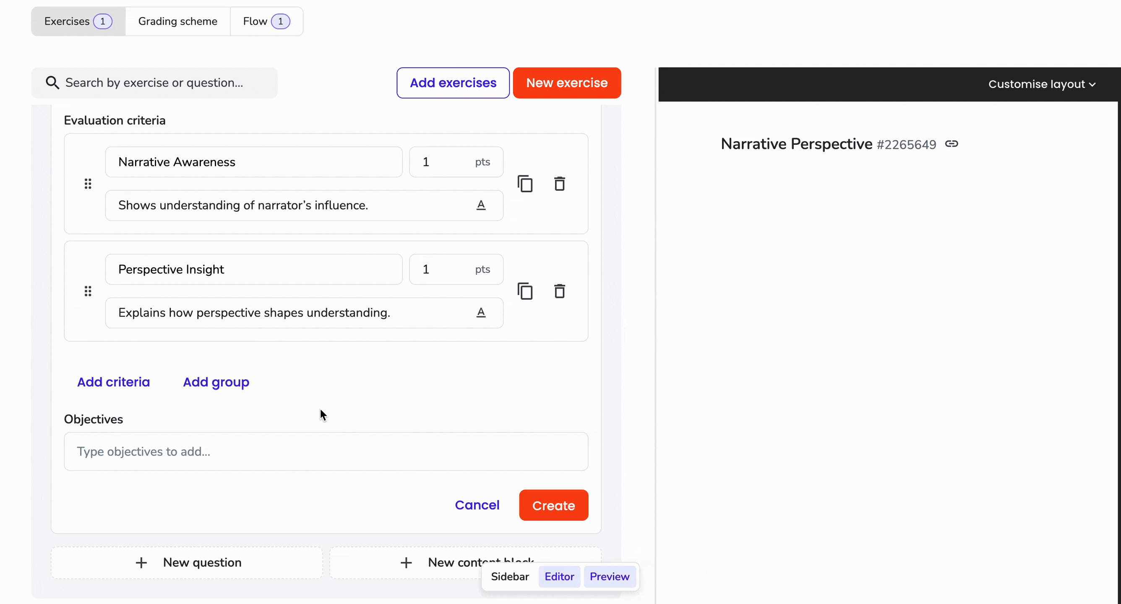This screenshot has height=604, width=1121.
Task: Click the Add criteria link
Action: (x=113, y=382)
